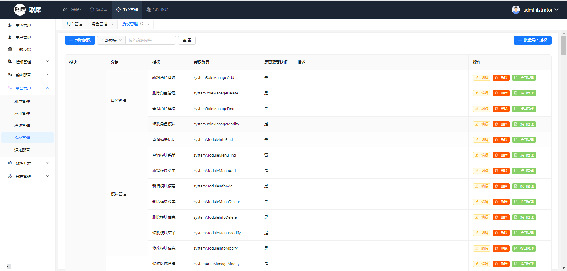This screenshot has width=567, height=271.
Task: Open 问题反馈 in the sidebar
Action: [23, 49]
